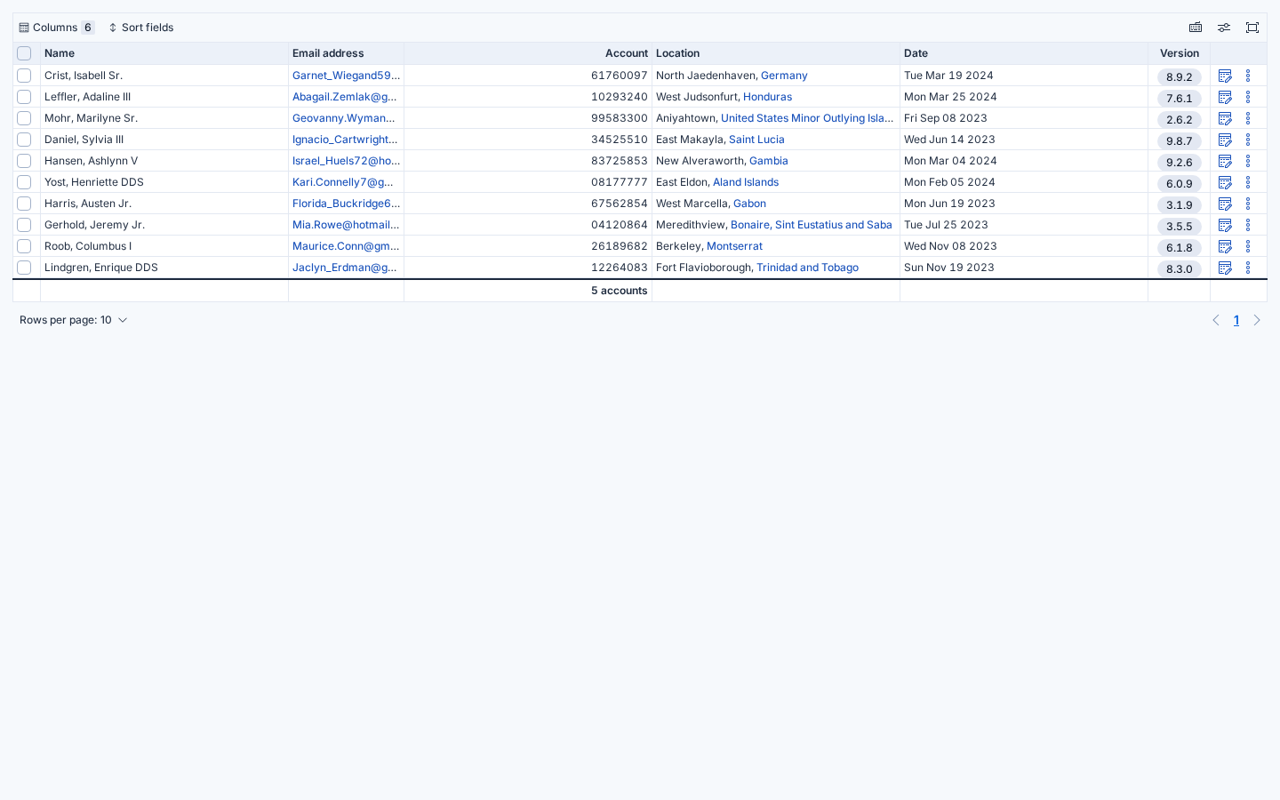Screen dimensions: 1280x800
Task: Open the Sort fields menu
Action: pos(140,28)
